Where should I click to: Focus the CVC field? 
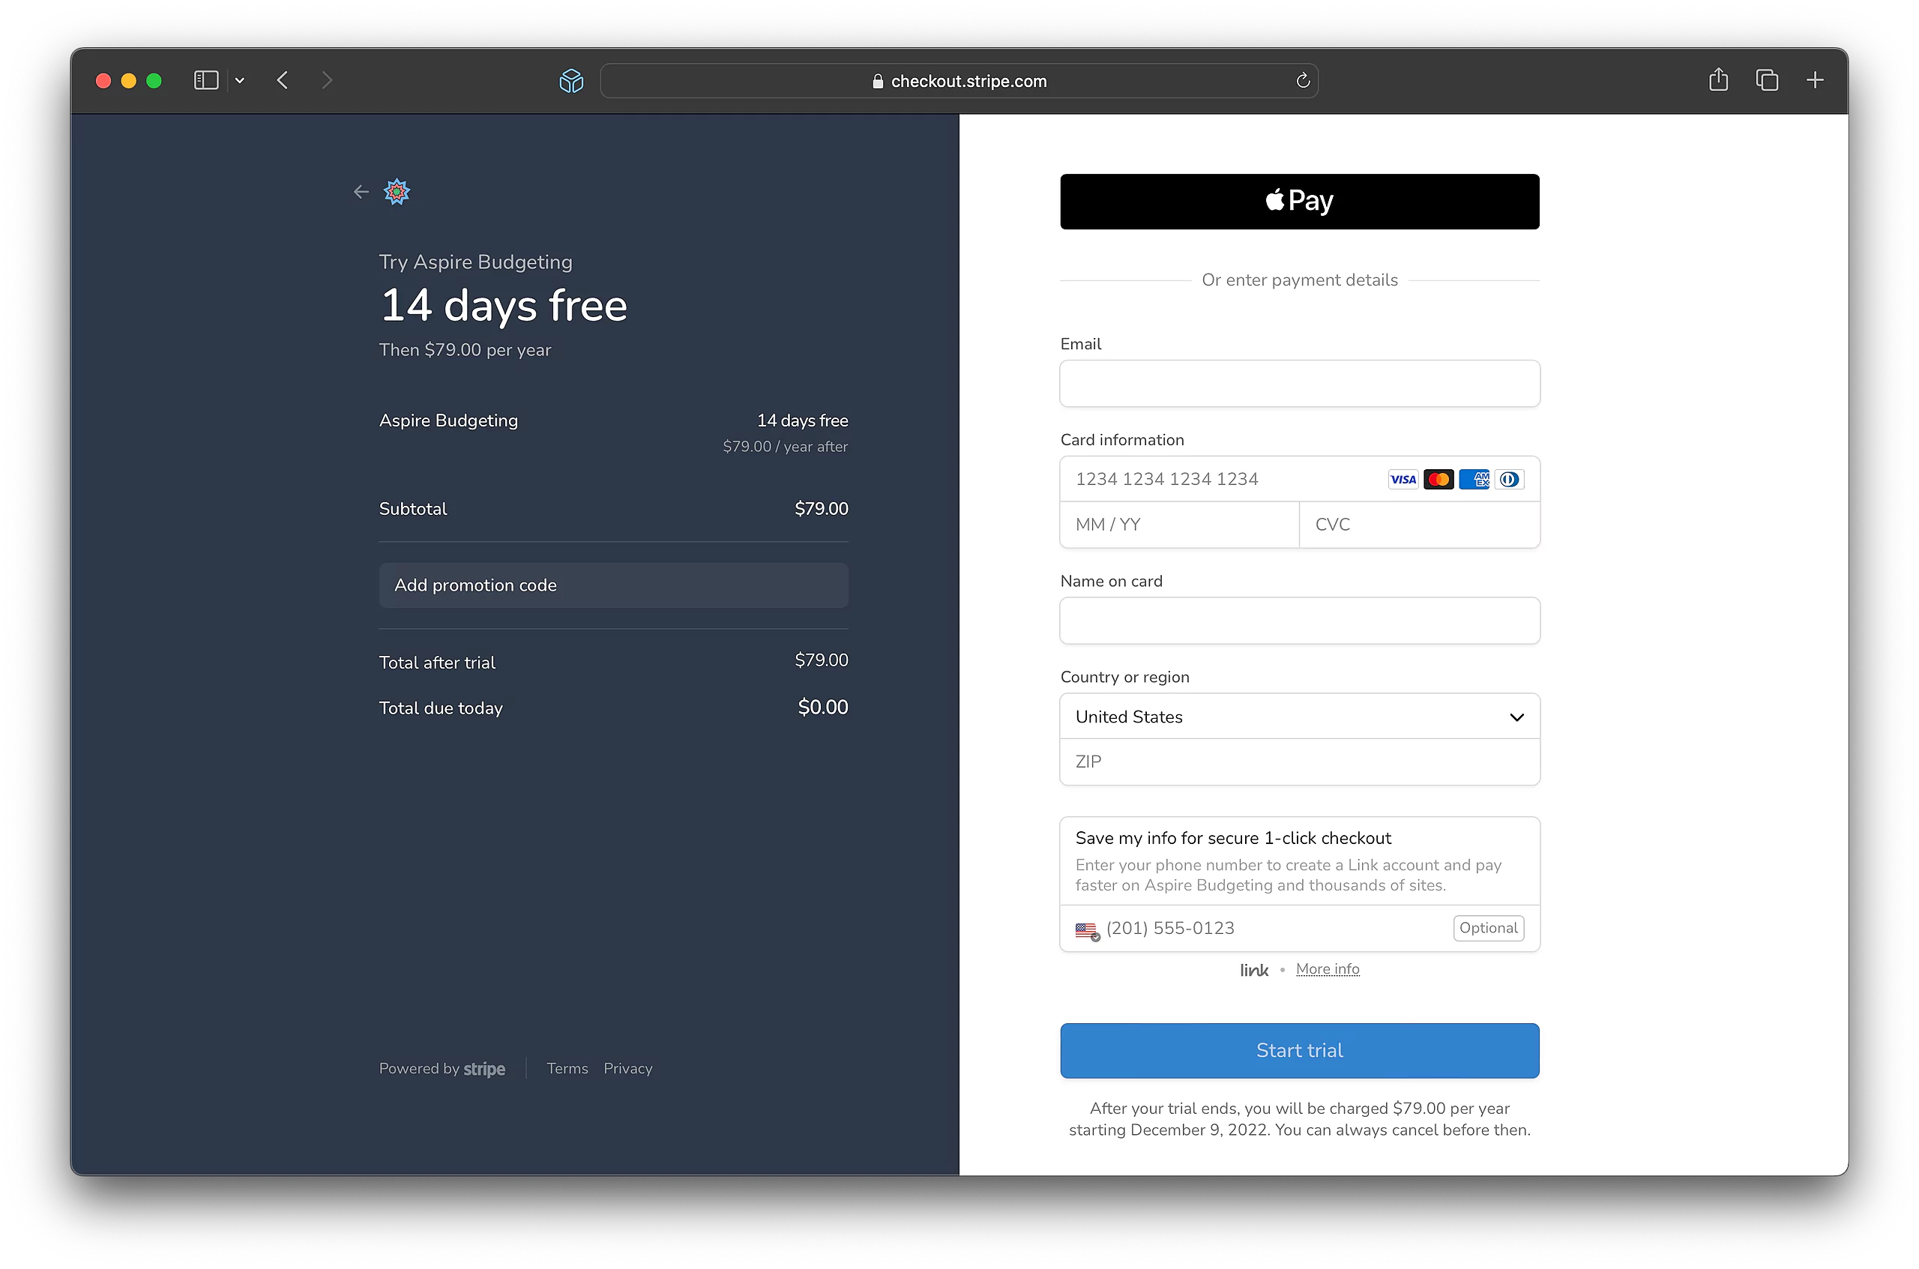pyautogui.click(x=1419, y=525)
